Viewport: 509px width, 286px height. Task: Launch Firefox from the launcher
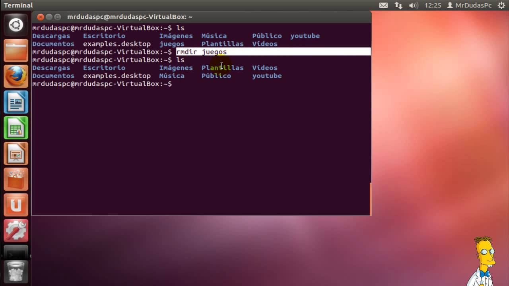point(16,76)
